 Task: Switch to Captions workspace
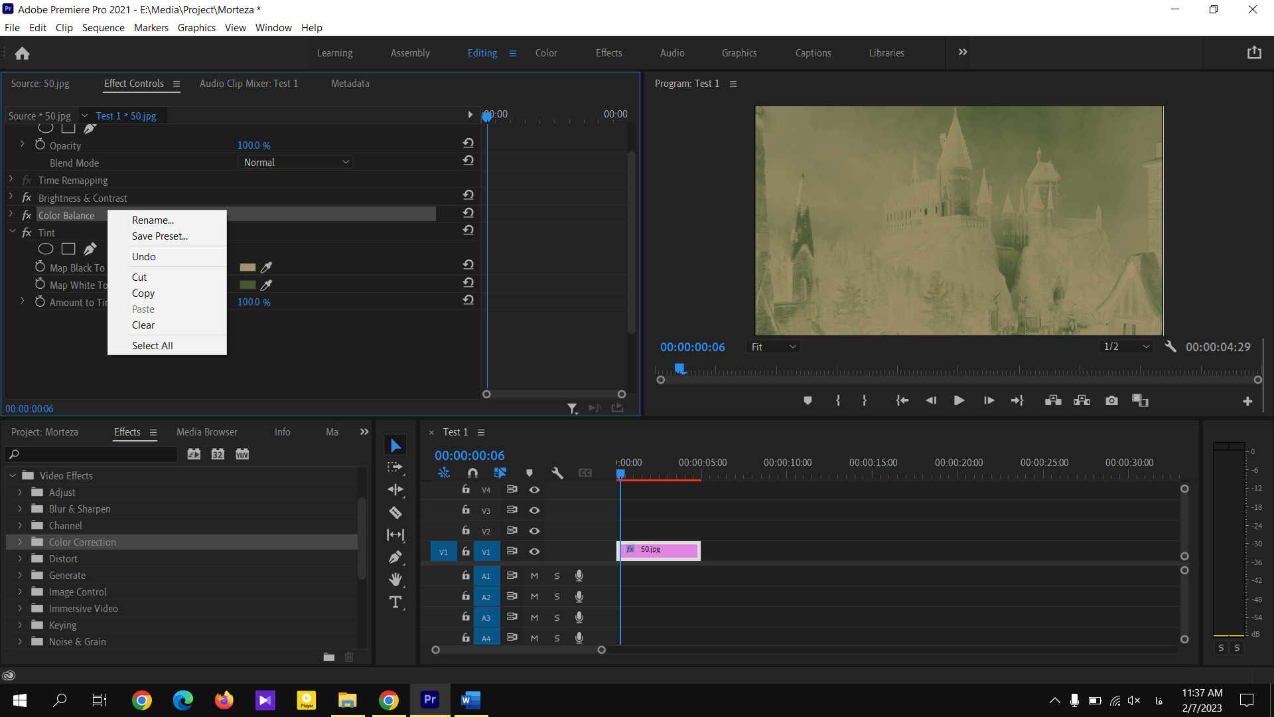click(x=813, y=53)
